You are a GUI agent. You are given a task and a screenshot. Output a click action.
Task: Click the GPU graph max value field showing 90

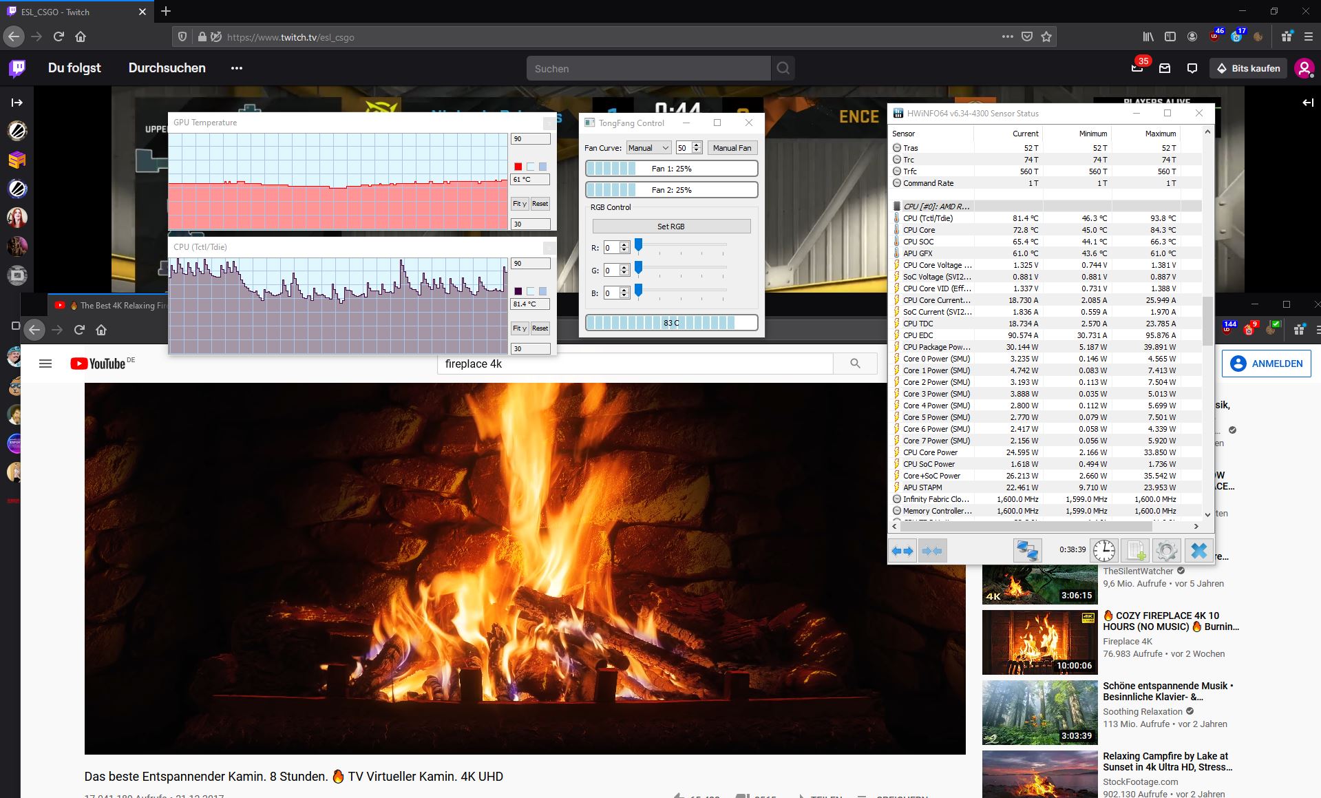click(x=530, y=139)
